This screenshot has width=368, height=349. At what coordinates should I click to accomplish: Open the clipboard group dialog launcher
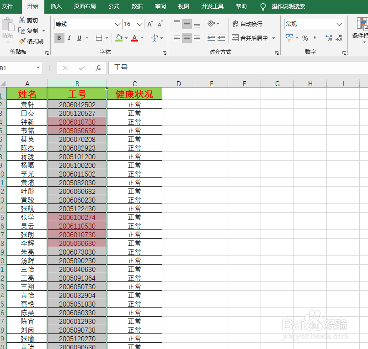tap(47, 53)
